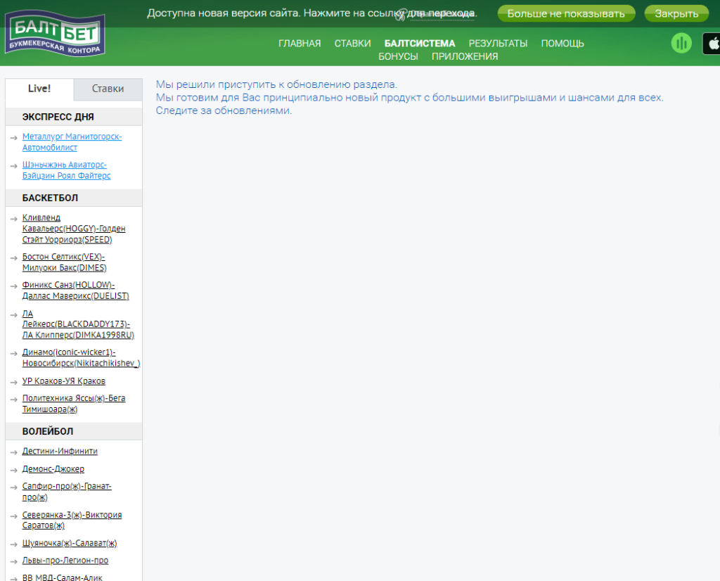Open ЛА Лейкерс-ЛА Клипперс match
The width and height of the screenshot is (720, 581).
point(78,324)
